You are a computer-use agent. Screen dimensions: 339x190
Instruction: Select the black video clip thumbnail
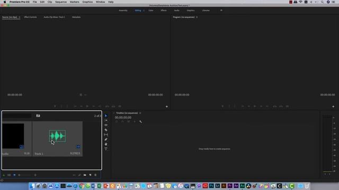click(13, 136)
